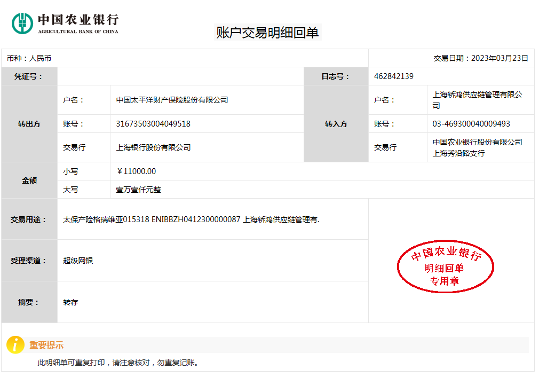Viewport: 539px width, 377px height.
Task: Click the red oval bank stamp
Action: pos(446,266)
